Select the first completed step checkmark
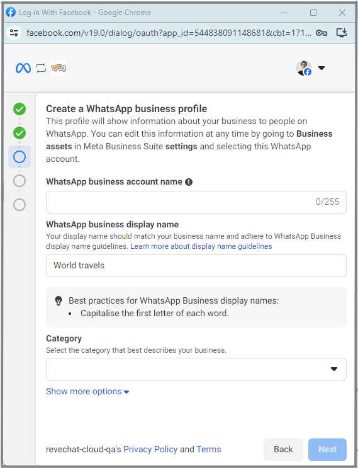 [20, 109]
